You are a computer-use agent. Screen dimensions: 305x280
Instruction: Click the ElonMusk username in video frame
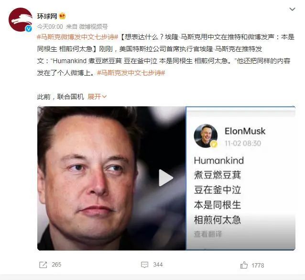[x=245, y=131]
